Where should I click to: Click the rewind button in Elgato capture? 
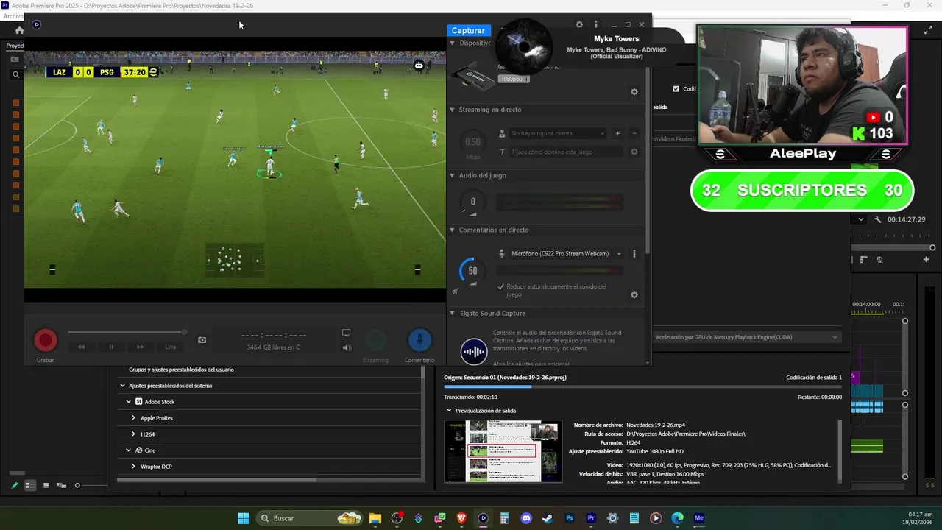[82, 347]
